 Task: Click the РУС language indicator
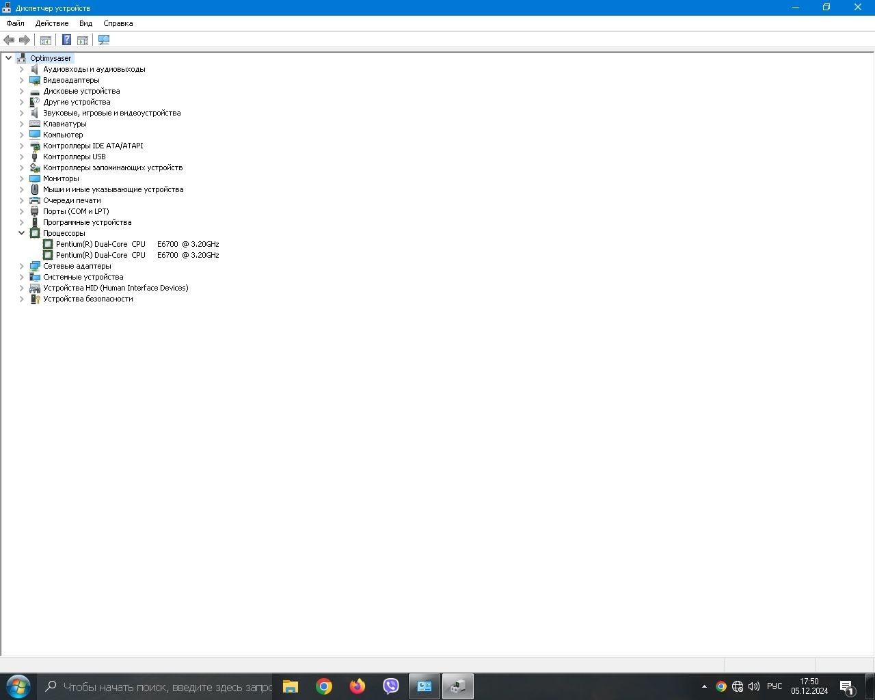point(775,686)
